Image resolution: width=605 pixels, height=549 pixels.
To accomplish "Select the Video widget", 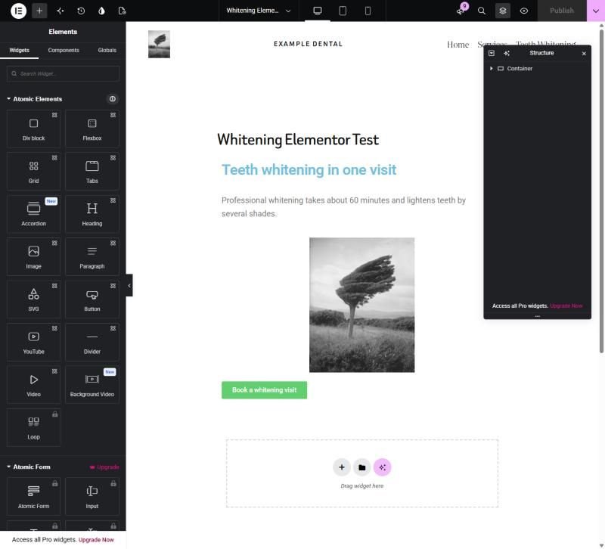I will point(33,385).
